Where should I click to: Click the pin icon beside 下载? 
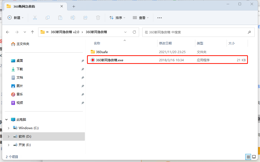pyautogui.click(x=83, y=69)
